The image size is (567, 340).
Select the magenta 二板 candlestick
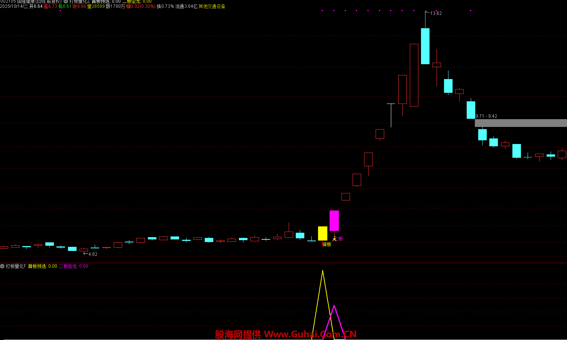334,220
